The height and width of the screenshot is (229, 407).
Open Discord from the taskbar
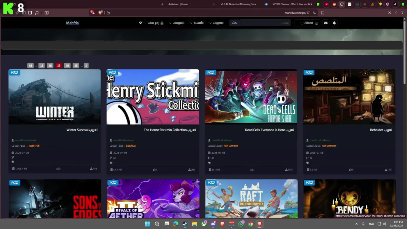click(213, 224)
